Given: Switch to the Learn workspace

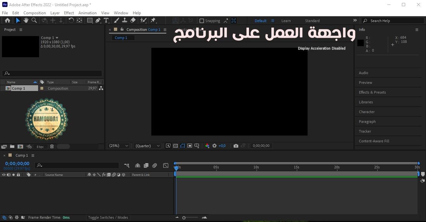Looking at the screenshot, I should 286,21.
